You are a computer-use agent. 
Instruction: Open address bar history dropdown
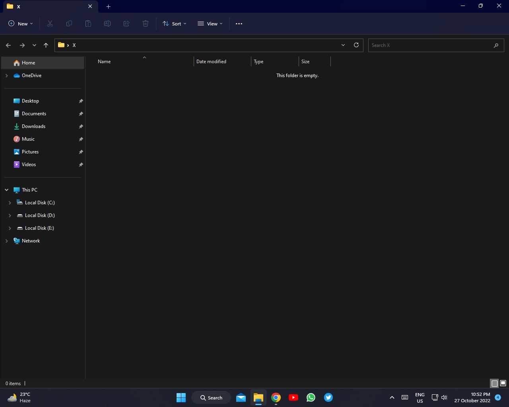(x=343, y=45)
